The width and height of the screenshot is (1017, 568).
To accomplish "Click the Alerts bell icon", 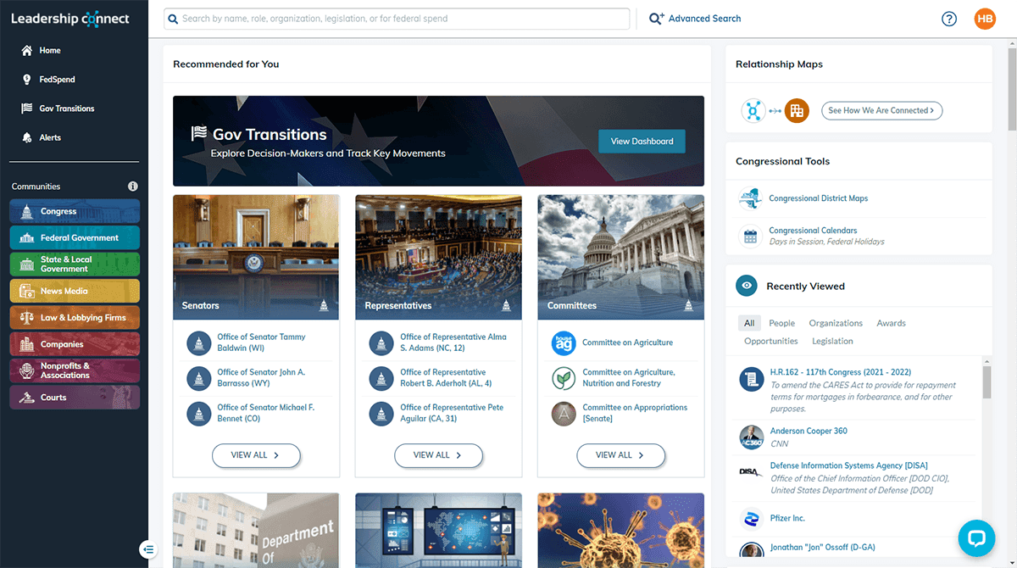I will coord(27,137).
